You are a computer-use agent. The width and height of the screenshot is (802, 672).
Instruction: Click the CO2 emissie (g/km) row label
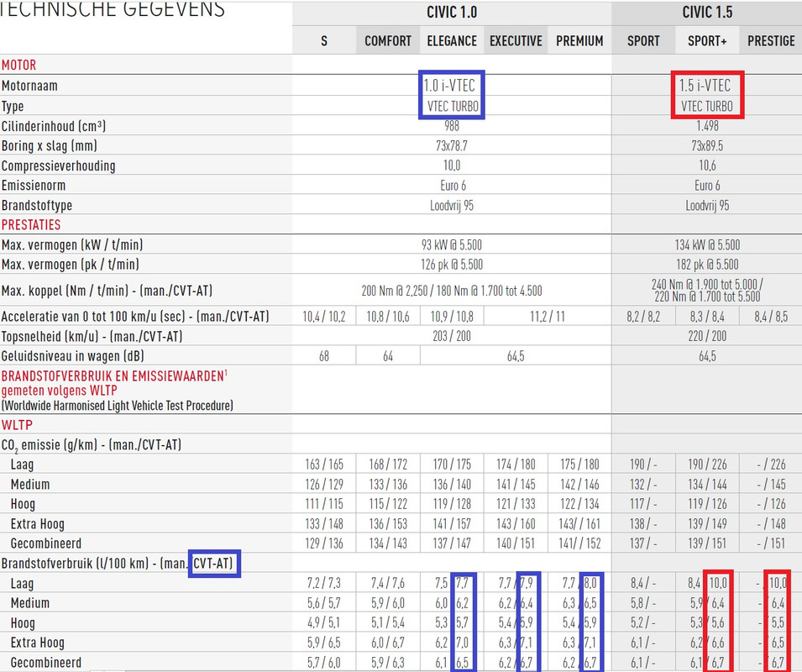click(x=92, y=445)
